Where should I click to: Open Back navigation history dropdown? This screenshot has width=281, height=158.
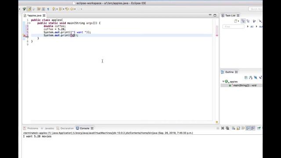coord(75,9)
